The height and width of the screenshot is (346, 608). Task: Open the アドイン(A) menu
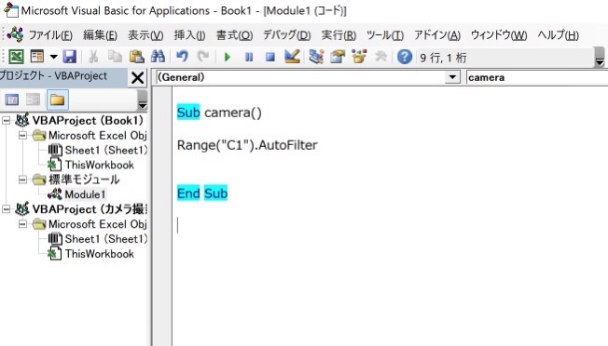tap(437, 35)
